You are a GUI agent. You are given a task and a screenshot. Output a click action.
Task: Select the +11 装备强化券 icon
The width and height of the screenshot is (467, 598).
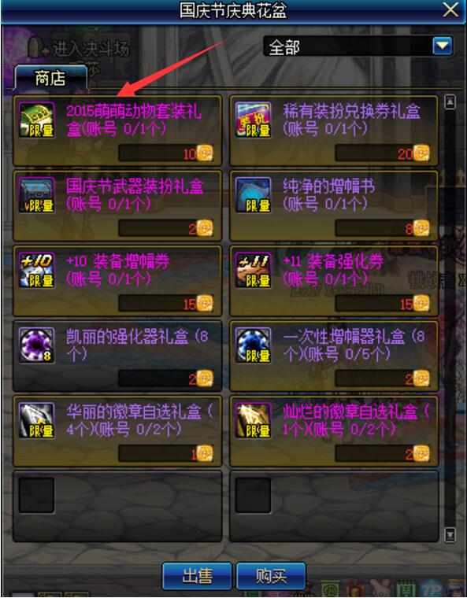pos(253,270)
